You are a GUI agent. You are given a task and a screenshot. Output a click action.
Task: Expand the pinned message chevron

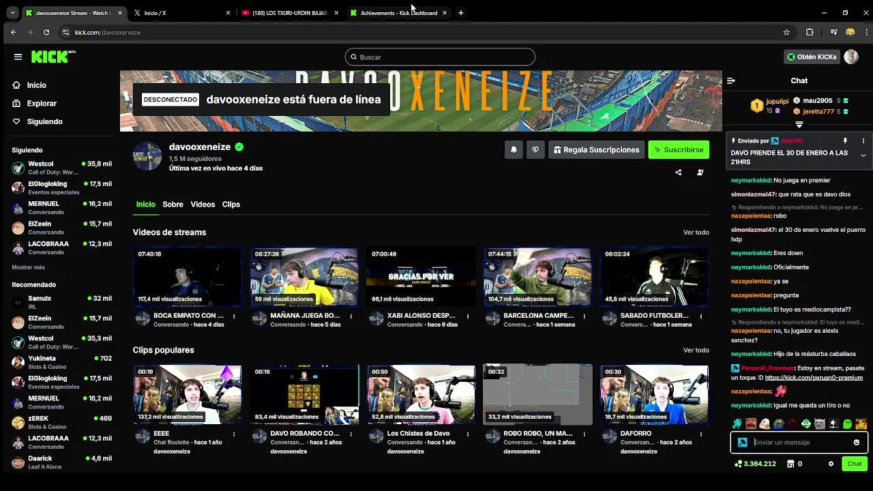(x=863, y=155)
